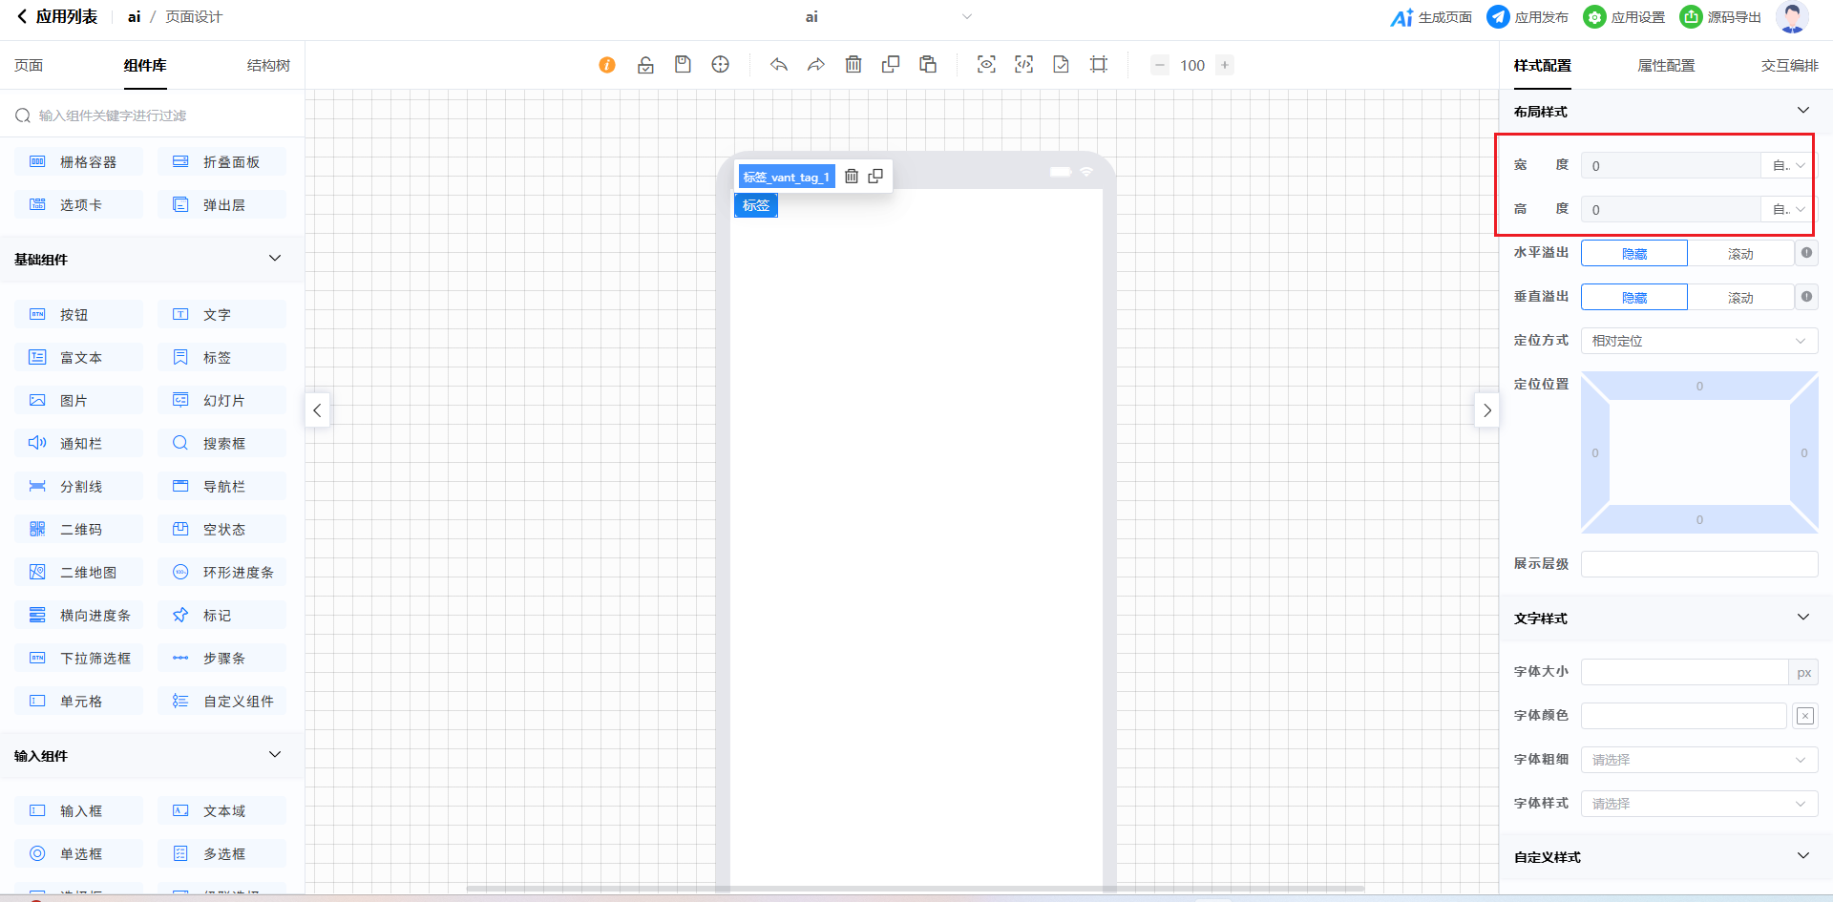Click the eye preview icon in the toolbar

pos(986,65)
